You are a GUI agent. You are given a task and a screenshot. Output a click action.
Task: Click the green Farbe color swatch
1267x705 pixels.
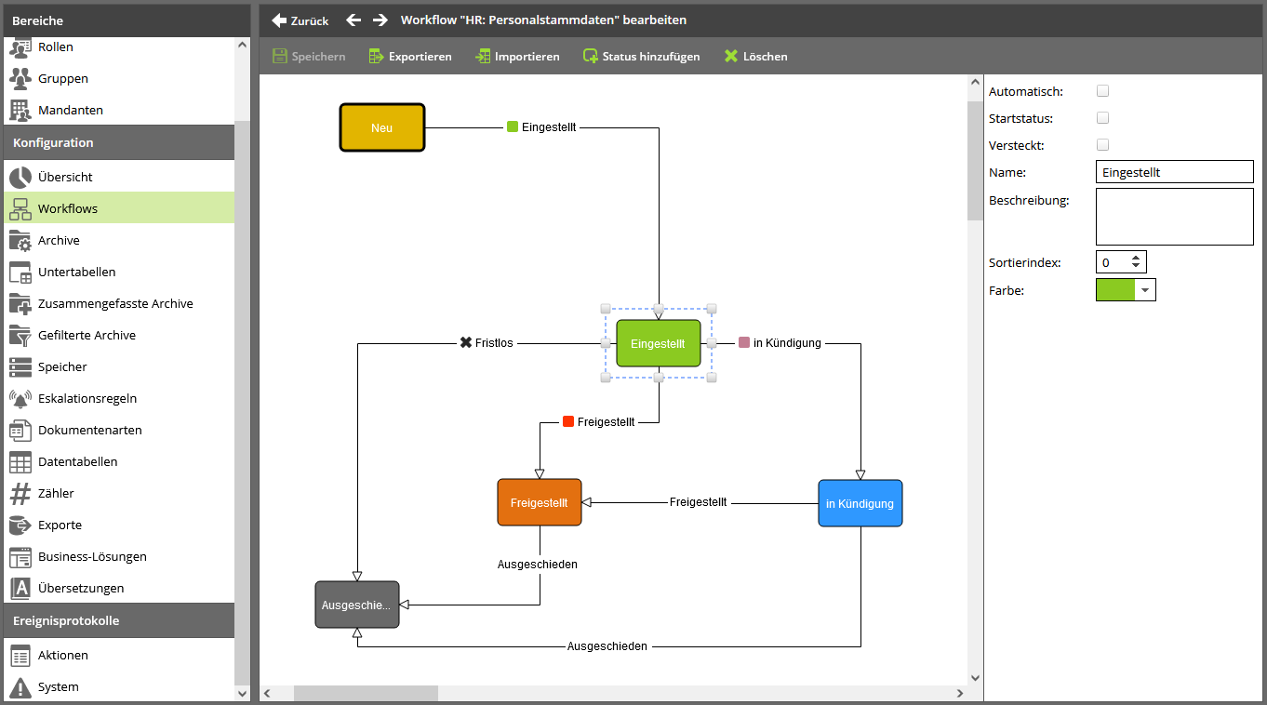(1116, 290)
